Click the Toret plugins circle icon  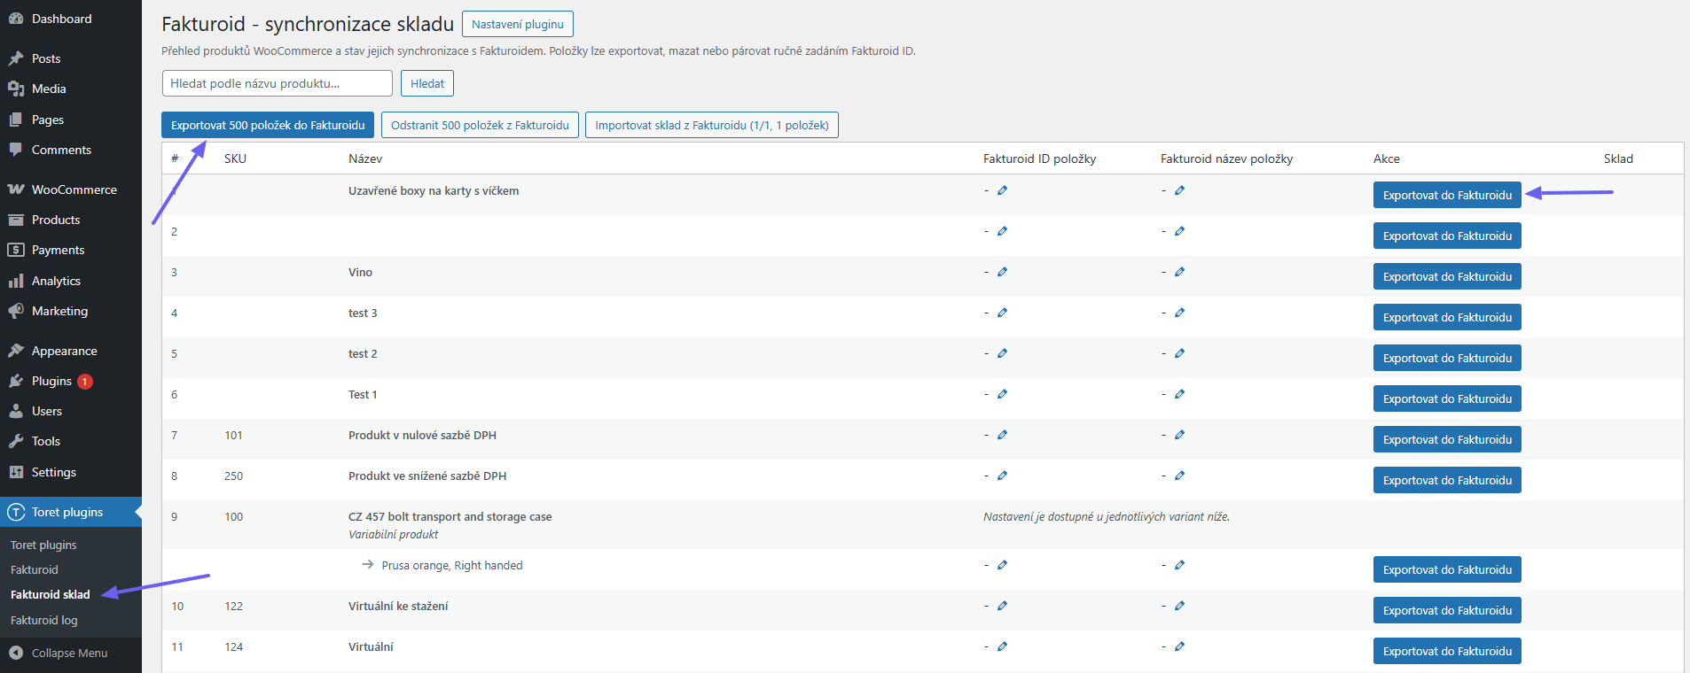tap(16, 512)
